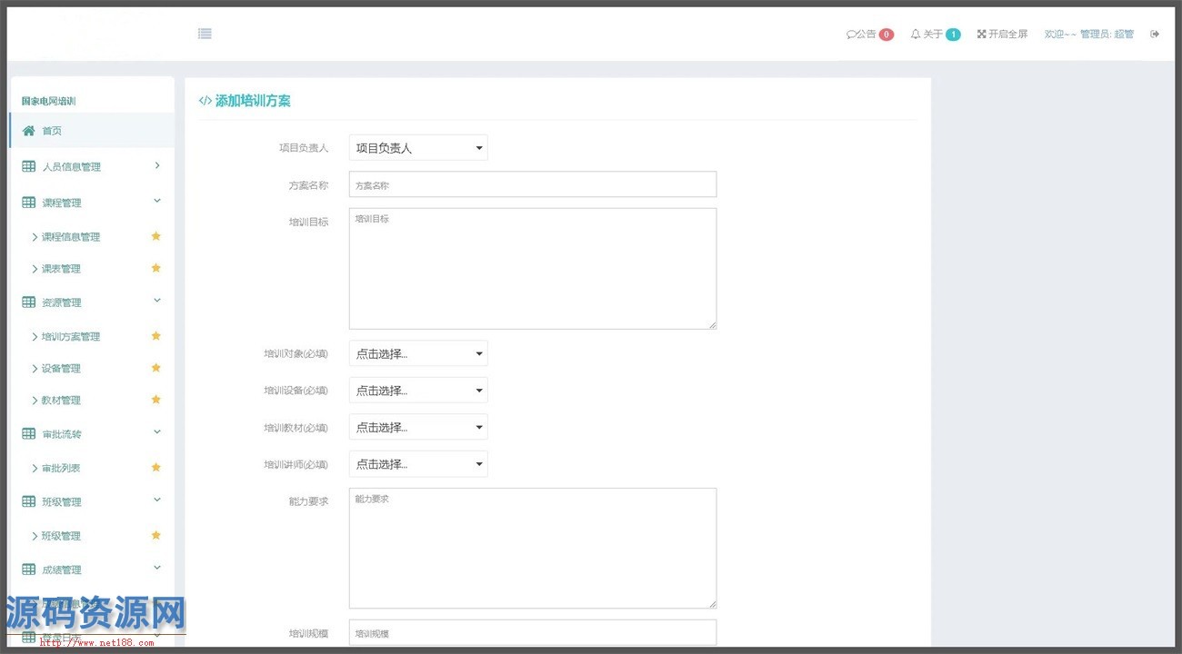The width and height of the screenshot is (1182, 654).
Task: Click into the 培训目标 text area
Action: pyautogui.click(x=532, y=268)
